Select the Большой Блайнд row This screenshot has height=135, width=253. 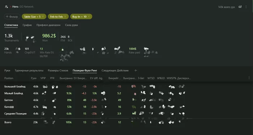126,87
